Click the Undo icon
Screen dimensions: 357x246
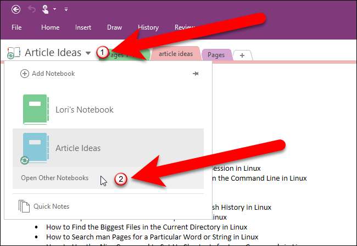coord(32,9)
